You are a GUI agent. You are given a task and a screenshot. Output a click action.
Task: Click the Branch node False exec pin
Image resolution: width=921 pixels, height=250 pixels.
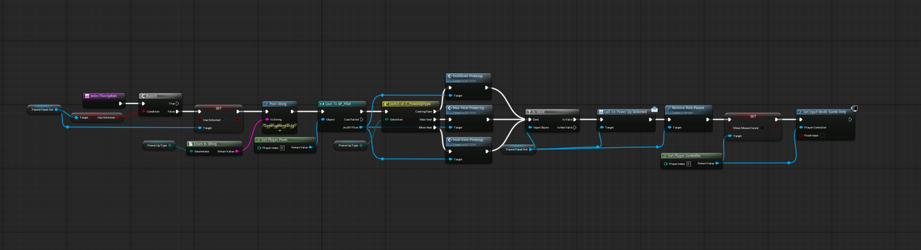click(177, 111)
